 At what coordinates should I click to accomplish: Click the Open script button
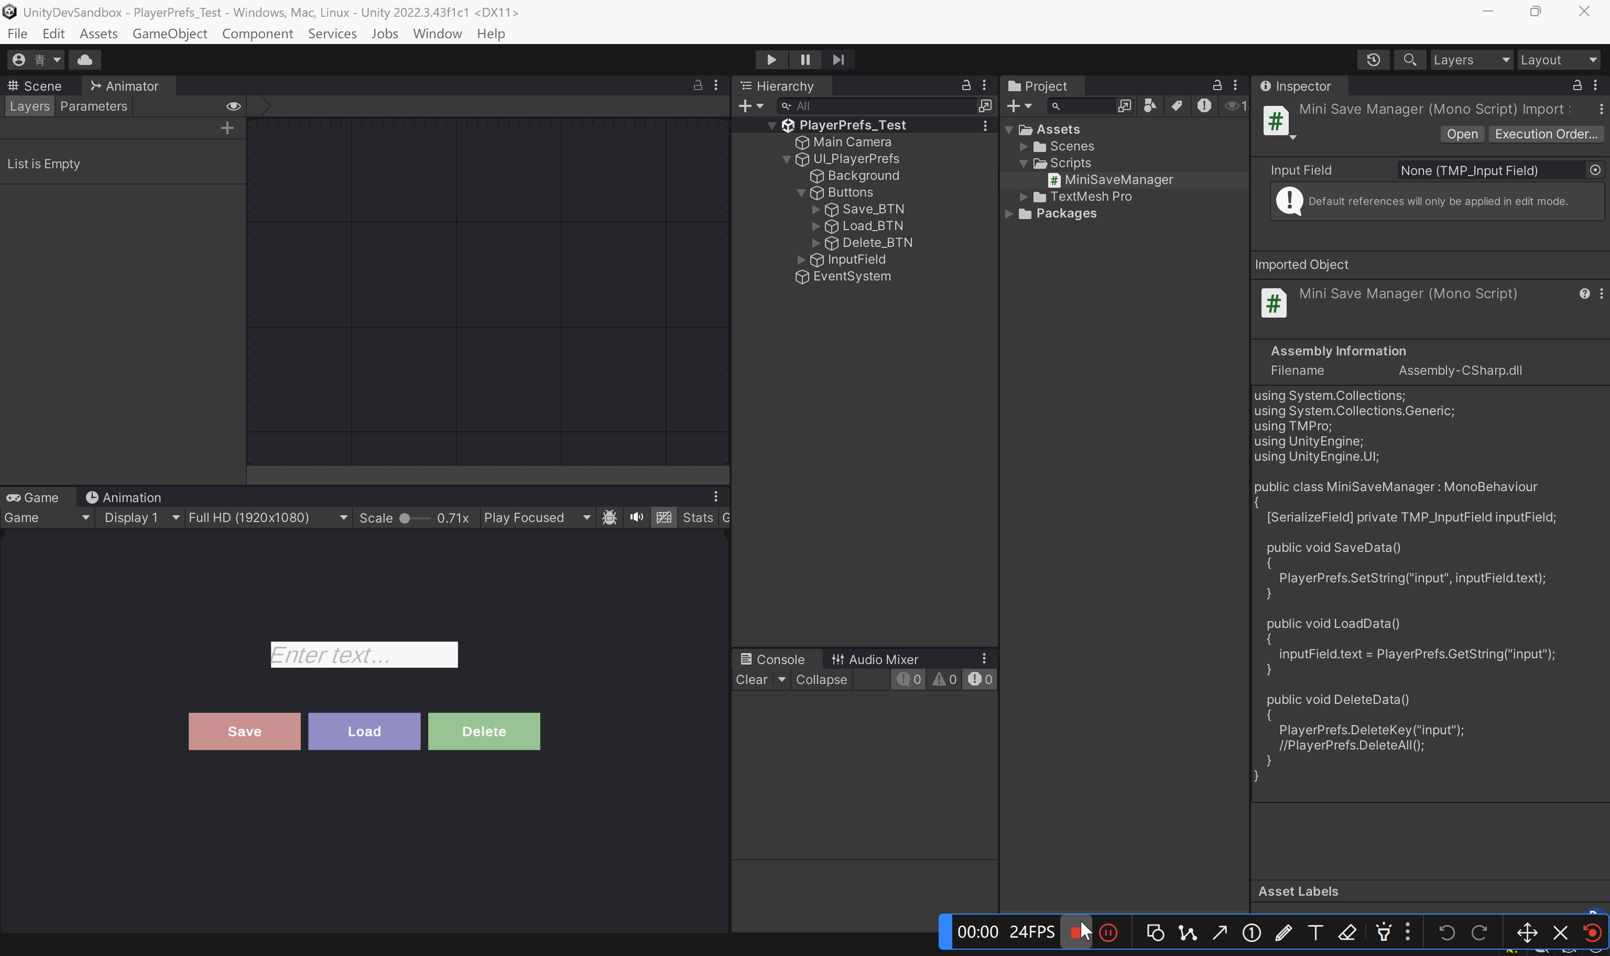(1462, 134)
